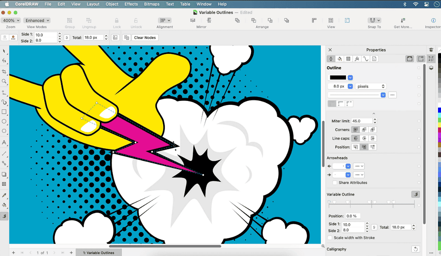
Task: Check Scale width with Stroke
Action: [330, 238]
